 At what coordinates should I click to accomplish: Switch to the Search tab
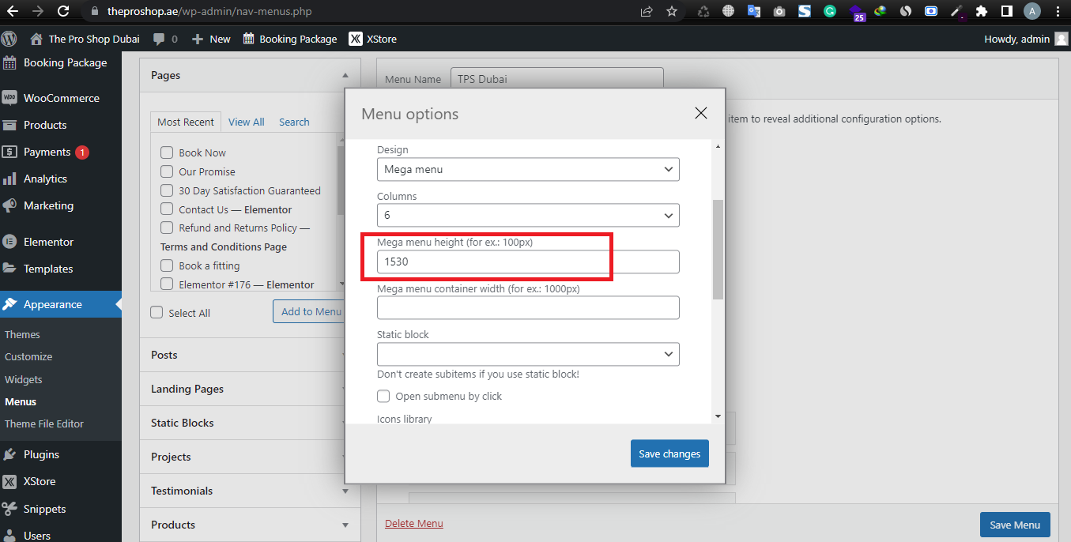click(x=294, y=122)
